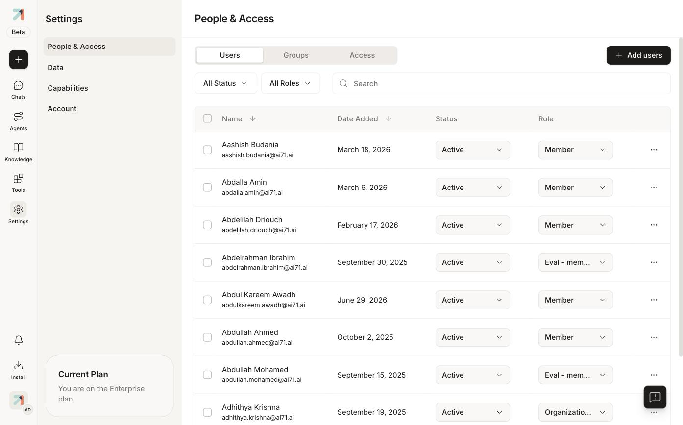683x425 pixels.
Task: Open row actions for Abdullah Mohamed
Action: pos(654,375)
